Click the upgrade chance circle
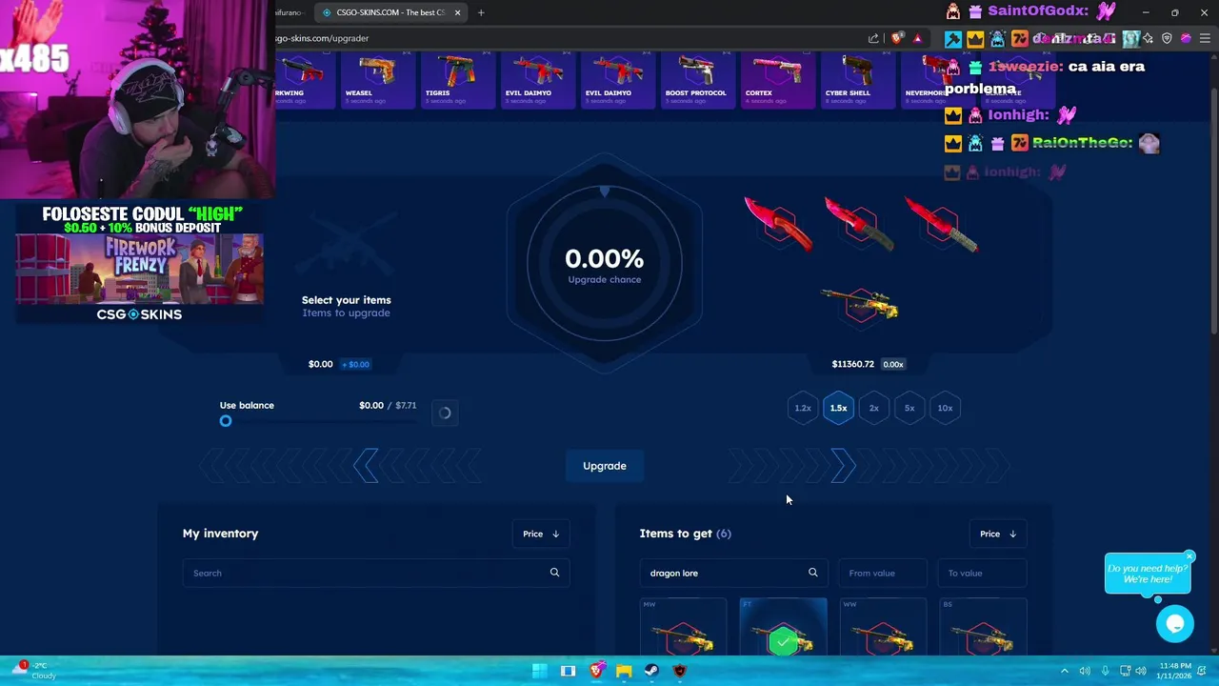 click(x=605, y=265)
